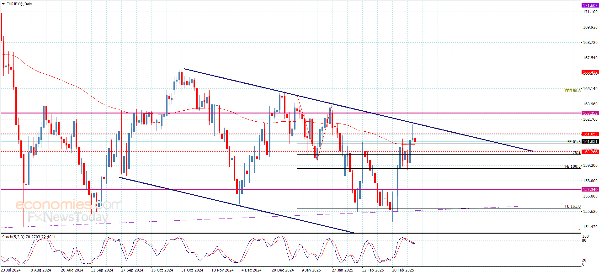Select the magenta 163.252 price tag
Screen dimensions: 601x274
pyautogui.click(x=590, y=113)
